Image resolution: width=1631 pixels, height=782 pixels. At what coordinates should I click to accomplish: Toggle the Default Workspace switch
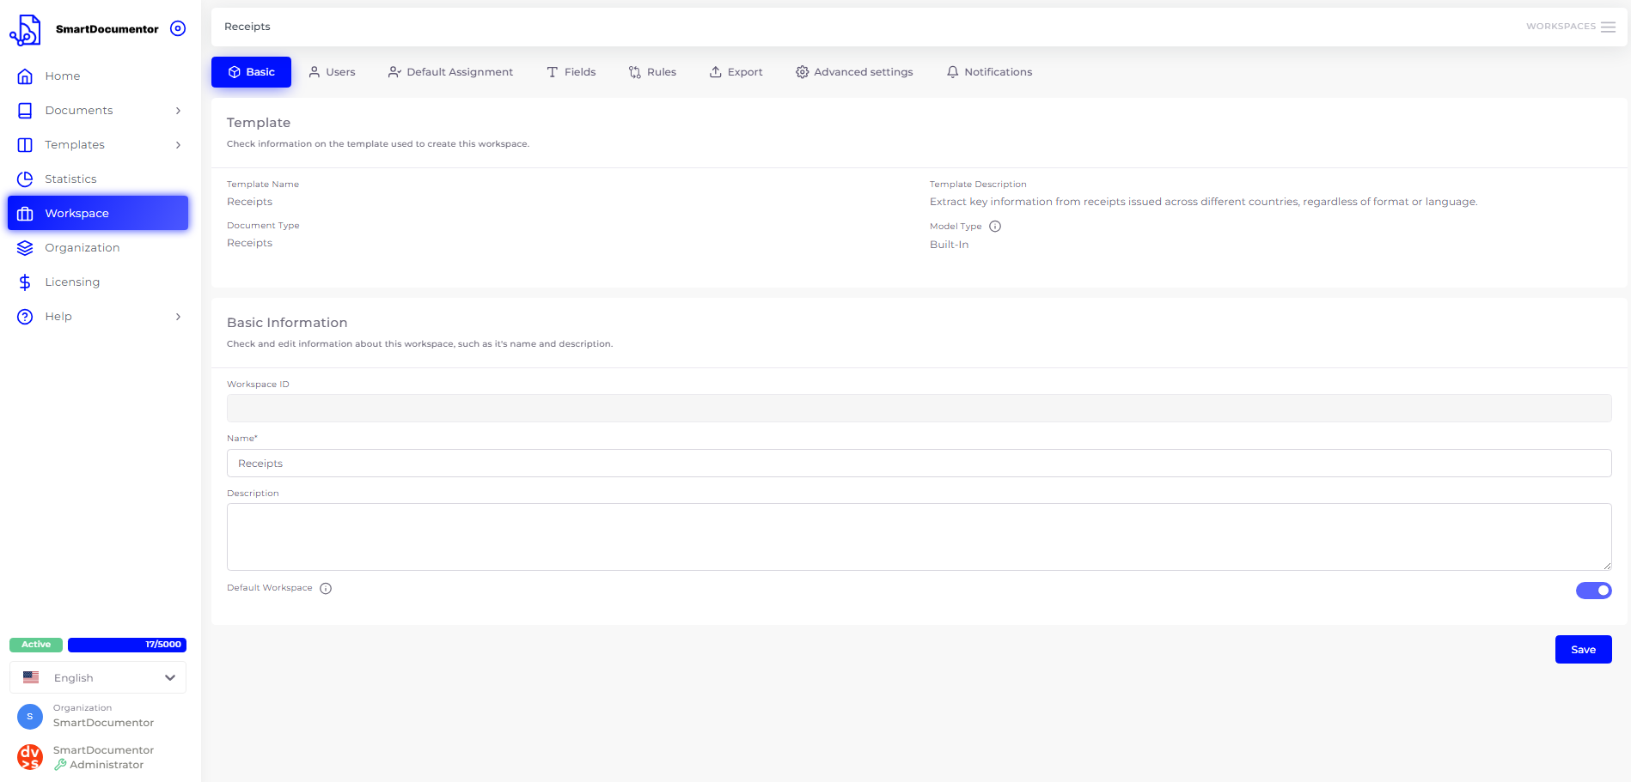(x=1593, y=591)
